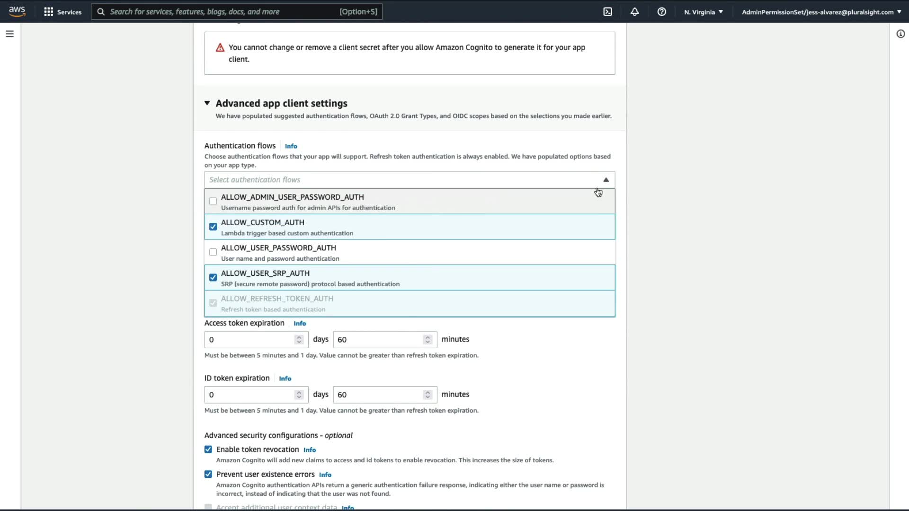
Task: Launch the CloudShell terminal icon
Action: [607, 12]
